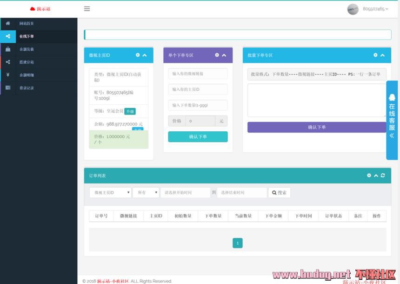Collapse the 批量下单专区 panel
Viewport: 400px width, 284px height.
click(382, 55)
